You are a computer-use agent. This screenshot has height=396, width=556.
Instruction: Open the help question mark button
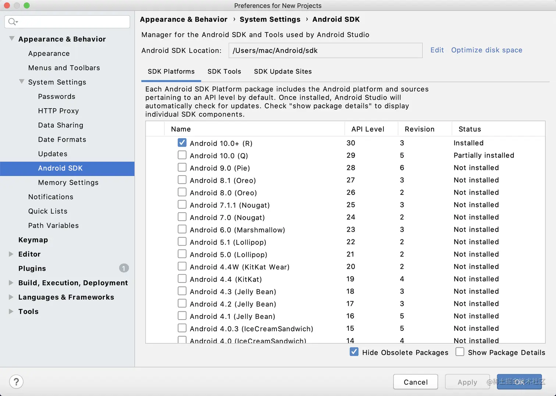16,382
